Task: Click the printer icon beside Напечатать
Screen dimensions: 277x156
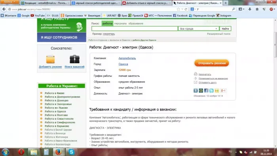Action: coord(195,74)
